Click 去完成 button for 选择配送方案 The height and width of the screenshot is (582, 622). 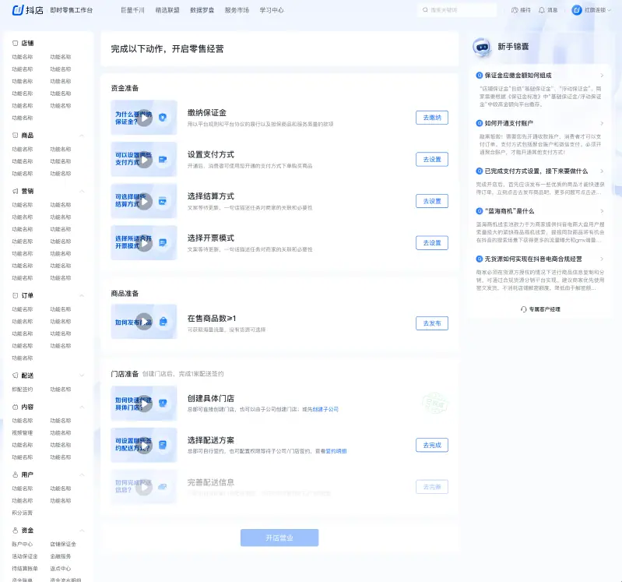[432, 445]
